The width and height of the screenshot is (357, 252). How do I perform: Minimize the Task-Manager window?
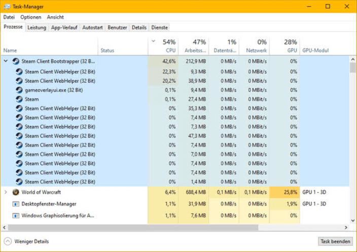point(309,7)
